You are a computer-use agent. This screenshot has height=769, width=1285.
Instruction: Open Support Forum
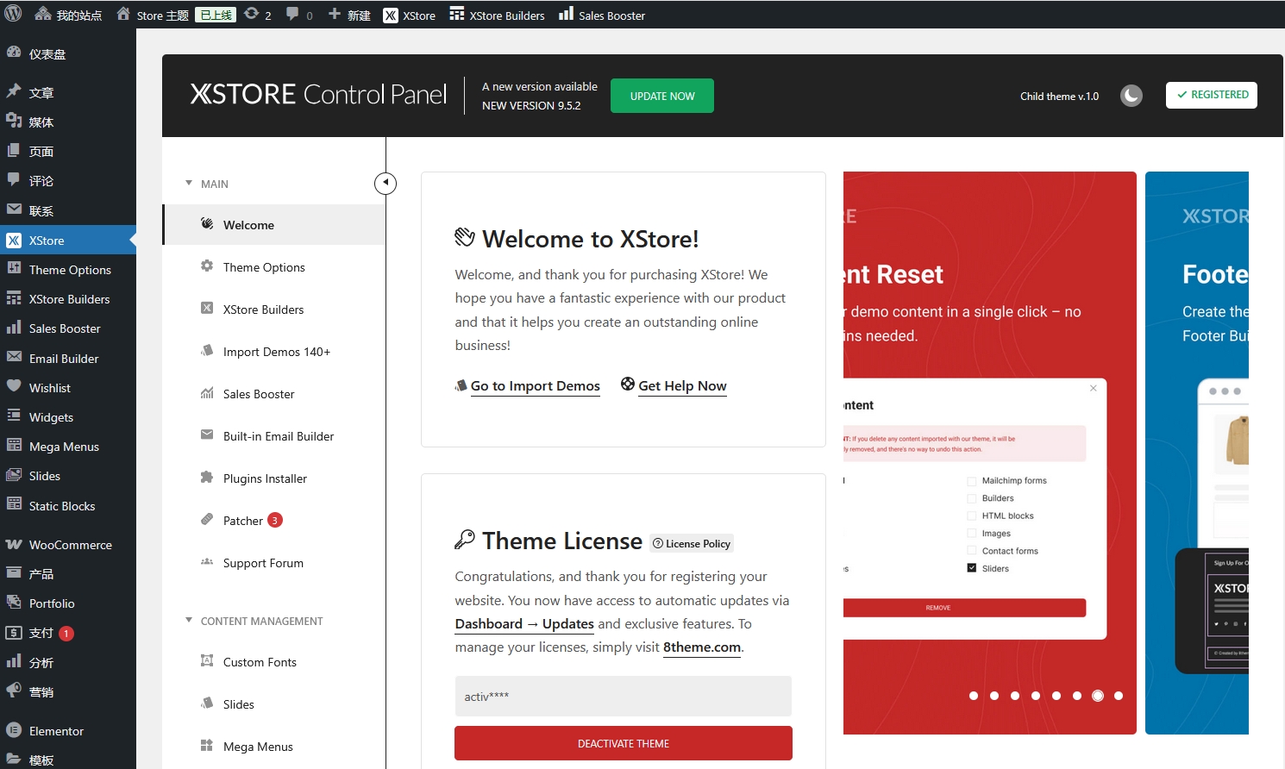(274, 563)
